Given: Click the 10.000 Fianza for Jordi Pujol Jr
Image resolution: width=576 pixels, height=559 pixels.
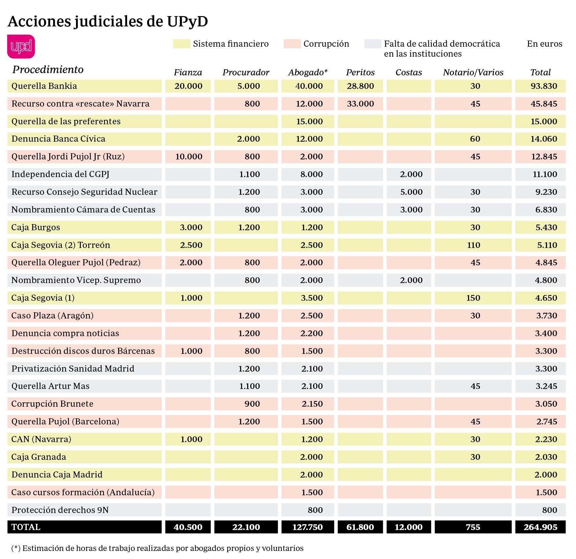Looking at the screenshot, I should 189,156.
